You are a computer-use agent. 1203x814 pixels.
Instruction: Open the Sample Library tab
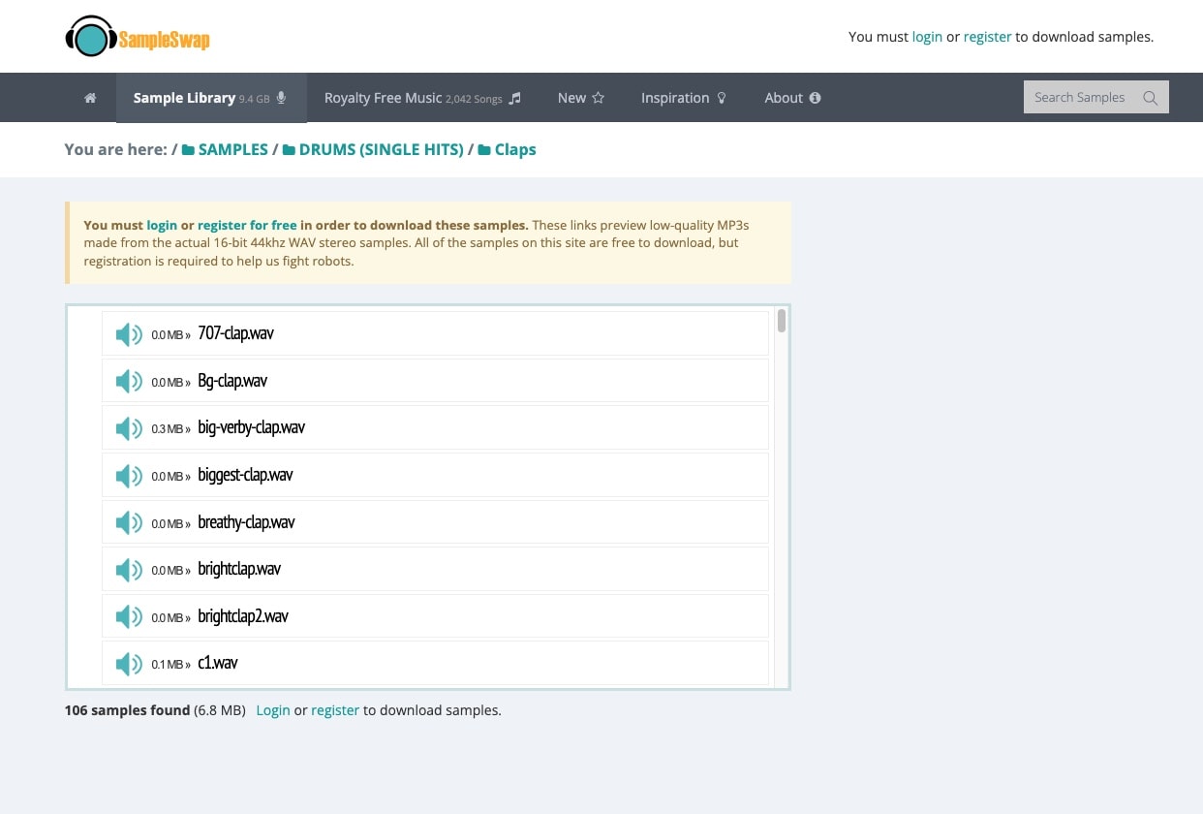click(x=211, y=98)
